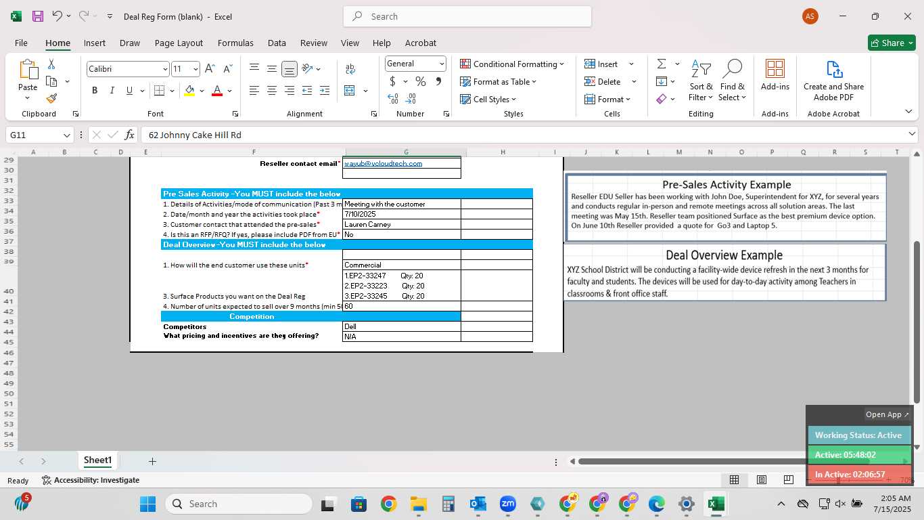This screenshot has height=520, width=924.
Task: Open Find & Select menu
Action: [x=732, y=81]
